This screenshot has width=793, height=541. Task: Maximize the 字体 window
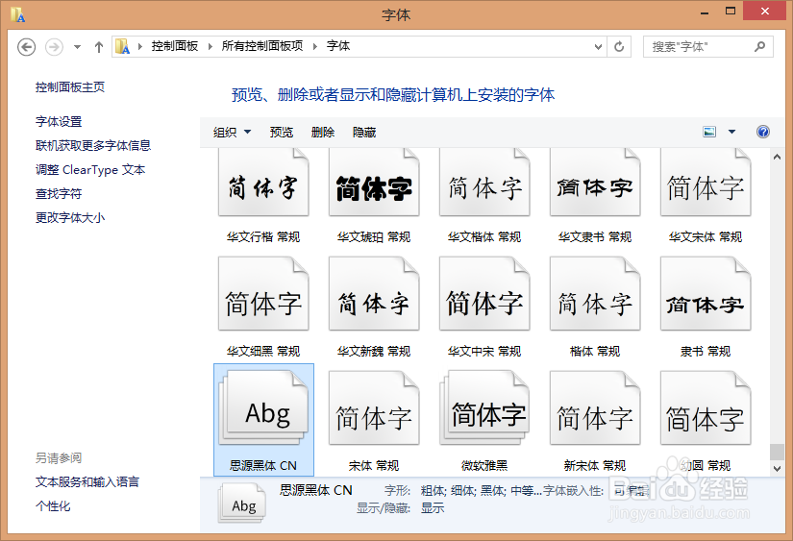[731, 12]
